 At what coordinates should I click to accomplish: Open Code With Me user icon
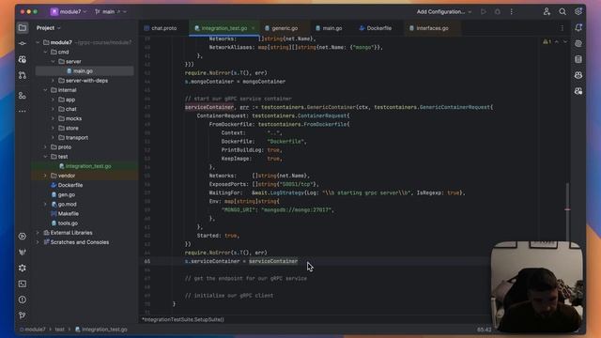point(547,12)
